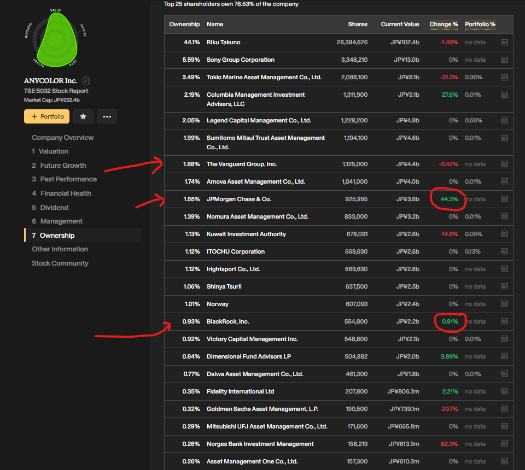Click the Portfolio % column header
The image size is (525, 470).
(x=480, y=24)
